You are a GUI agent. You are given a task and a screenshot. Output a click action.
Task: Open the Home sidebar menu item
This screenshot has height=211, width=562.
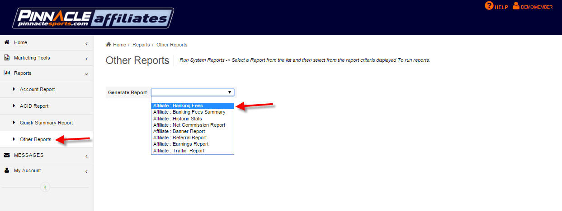47,42
